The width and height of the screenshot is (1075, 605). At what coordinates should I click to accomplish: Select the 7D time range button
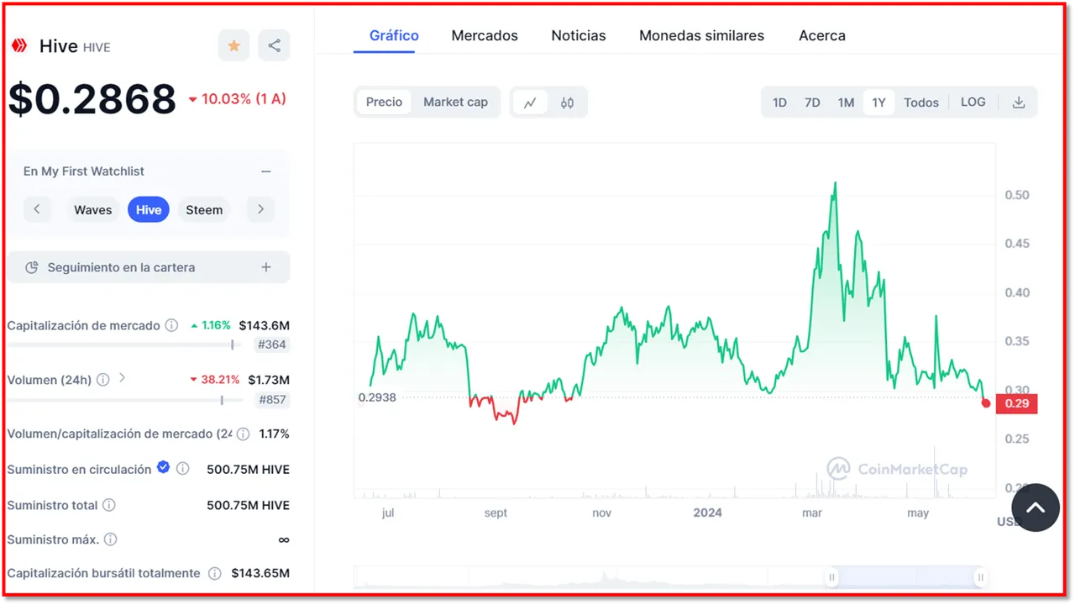812,103
